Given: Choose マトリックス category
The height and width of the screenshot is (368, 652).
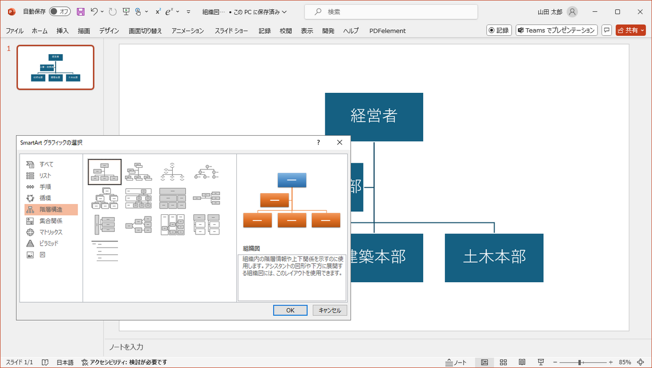Looking at the screenshot, I should pyautogui.click(x=51, y=232).
